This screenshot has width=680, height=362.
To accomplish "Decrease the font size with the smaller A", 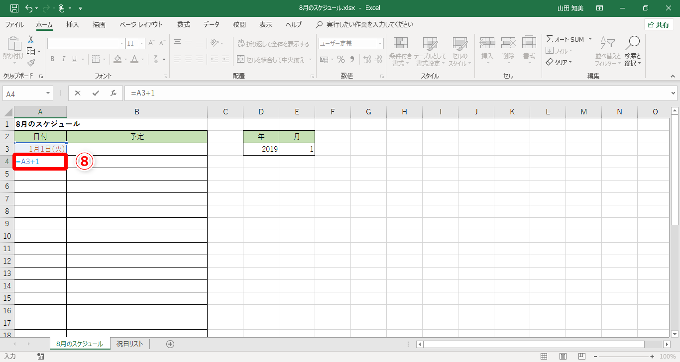I will pos(163,43).
